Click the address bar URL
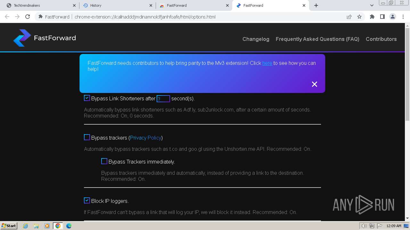Screen dimensions: 410x230 click(x=145, y=17)
